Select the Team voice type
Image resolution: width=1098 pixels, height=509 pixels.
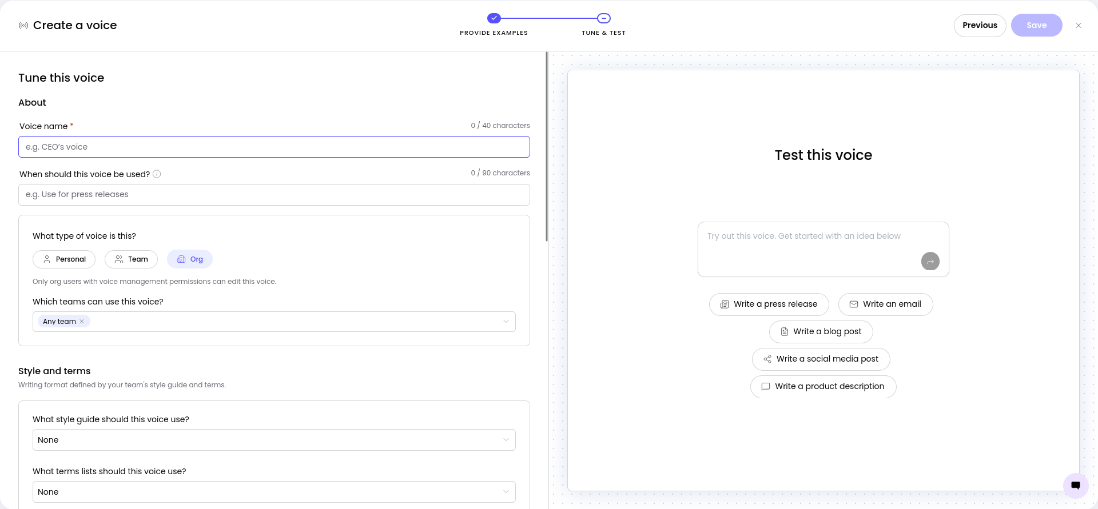point(131,259)
